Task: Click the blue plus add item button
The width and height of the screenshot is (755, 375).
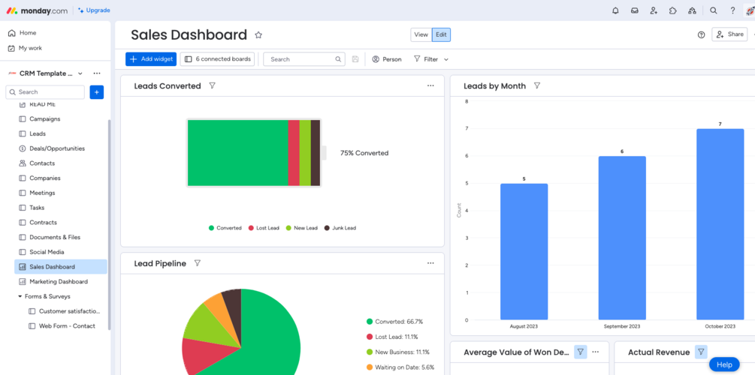Action: tap(97, 91)
